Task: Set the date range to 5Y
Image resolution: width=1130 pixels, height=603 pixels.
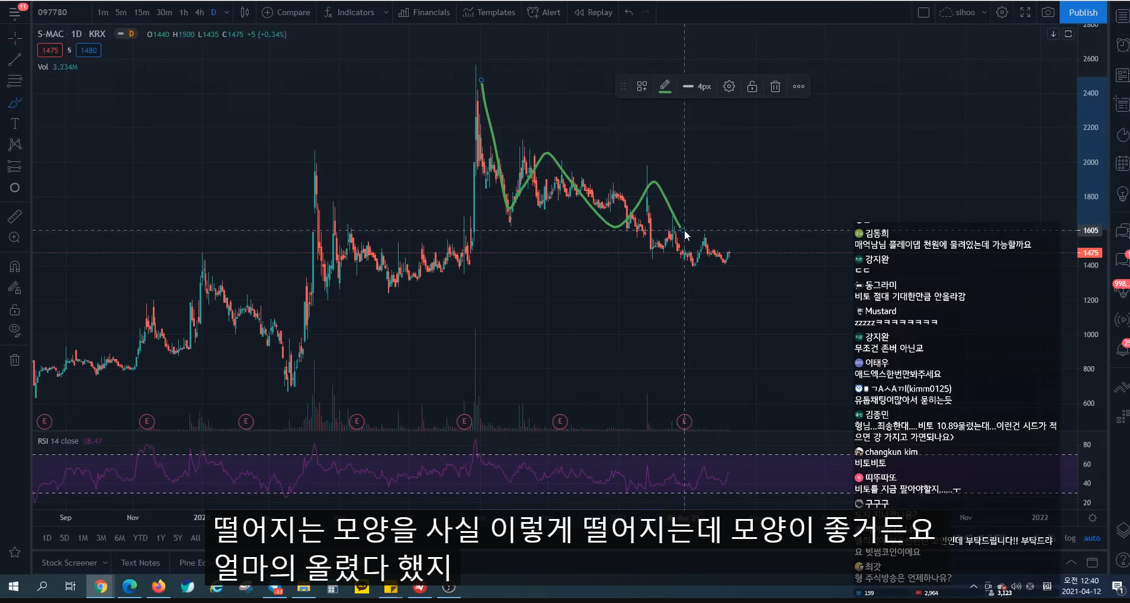Action: [178, 538]
